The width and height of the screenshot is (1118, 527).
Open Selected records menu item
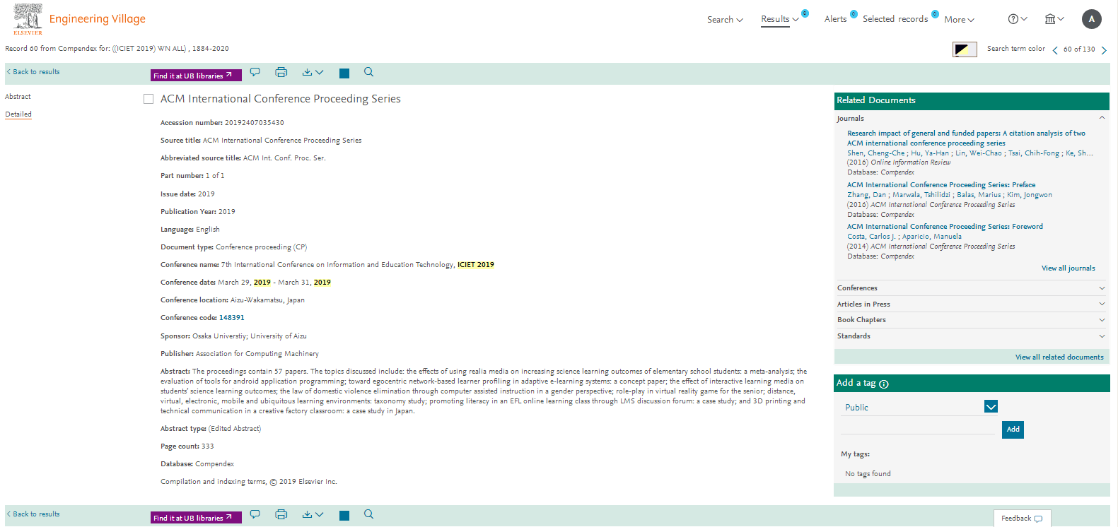(895, 19)
